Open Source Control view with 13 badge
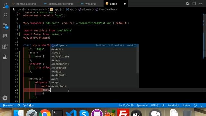Screen dimensions: 206x116 click(x=5, y=26)
